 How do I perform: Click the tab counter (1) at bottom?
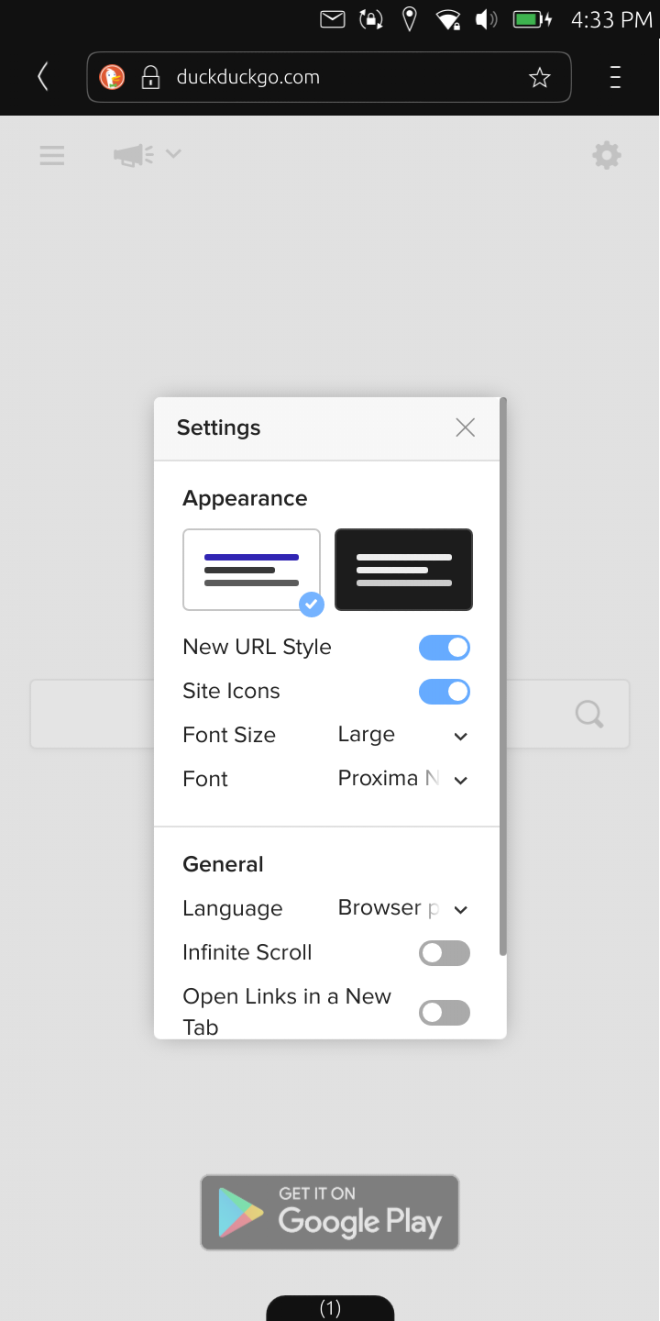(x=330, y=1308)
